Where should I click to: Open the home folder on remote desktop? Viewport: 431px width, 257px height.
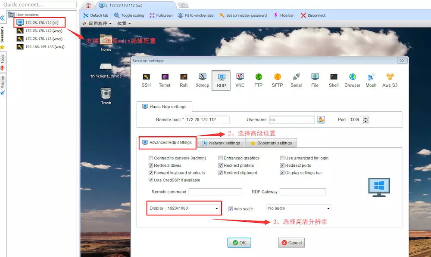click(106, 43)
